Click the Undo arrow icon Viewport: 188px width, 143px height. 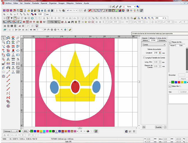68,11
